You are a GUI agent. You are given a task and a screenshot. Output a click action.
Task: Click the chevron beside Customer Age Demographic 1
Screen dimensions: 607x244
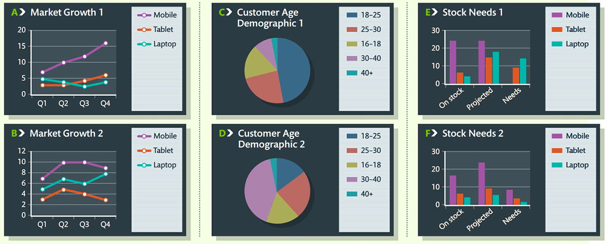tap(229, 12)
